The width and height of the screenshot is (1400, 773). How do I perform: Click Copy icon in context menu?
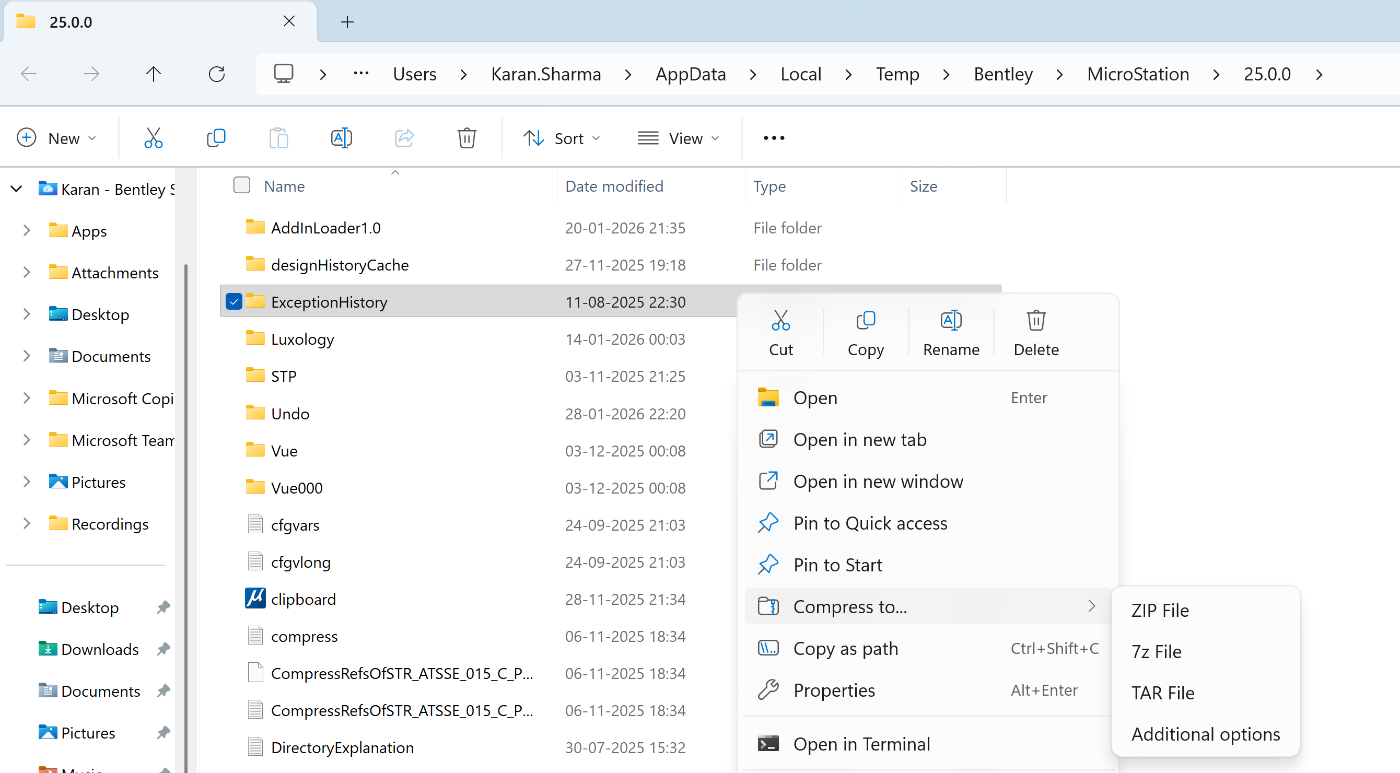[x=865, y=333]
